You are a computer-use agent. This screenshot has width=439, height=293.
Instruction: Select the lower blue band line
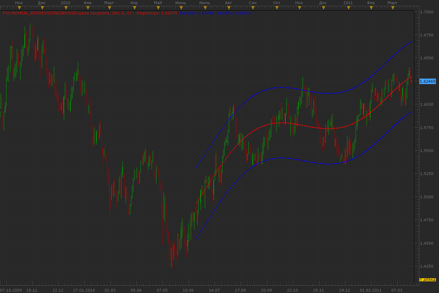(x=281, y=158)
